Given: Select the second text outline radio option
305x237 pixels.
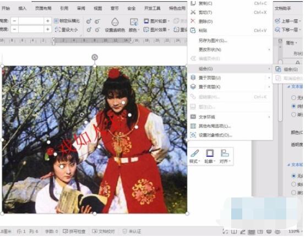Looking at the screenshot, I should point(294,184).
